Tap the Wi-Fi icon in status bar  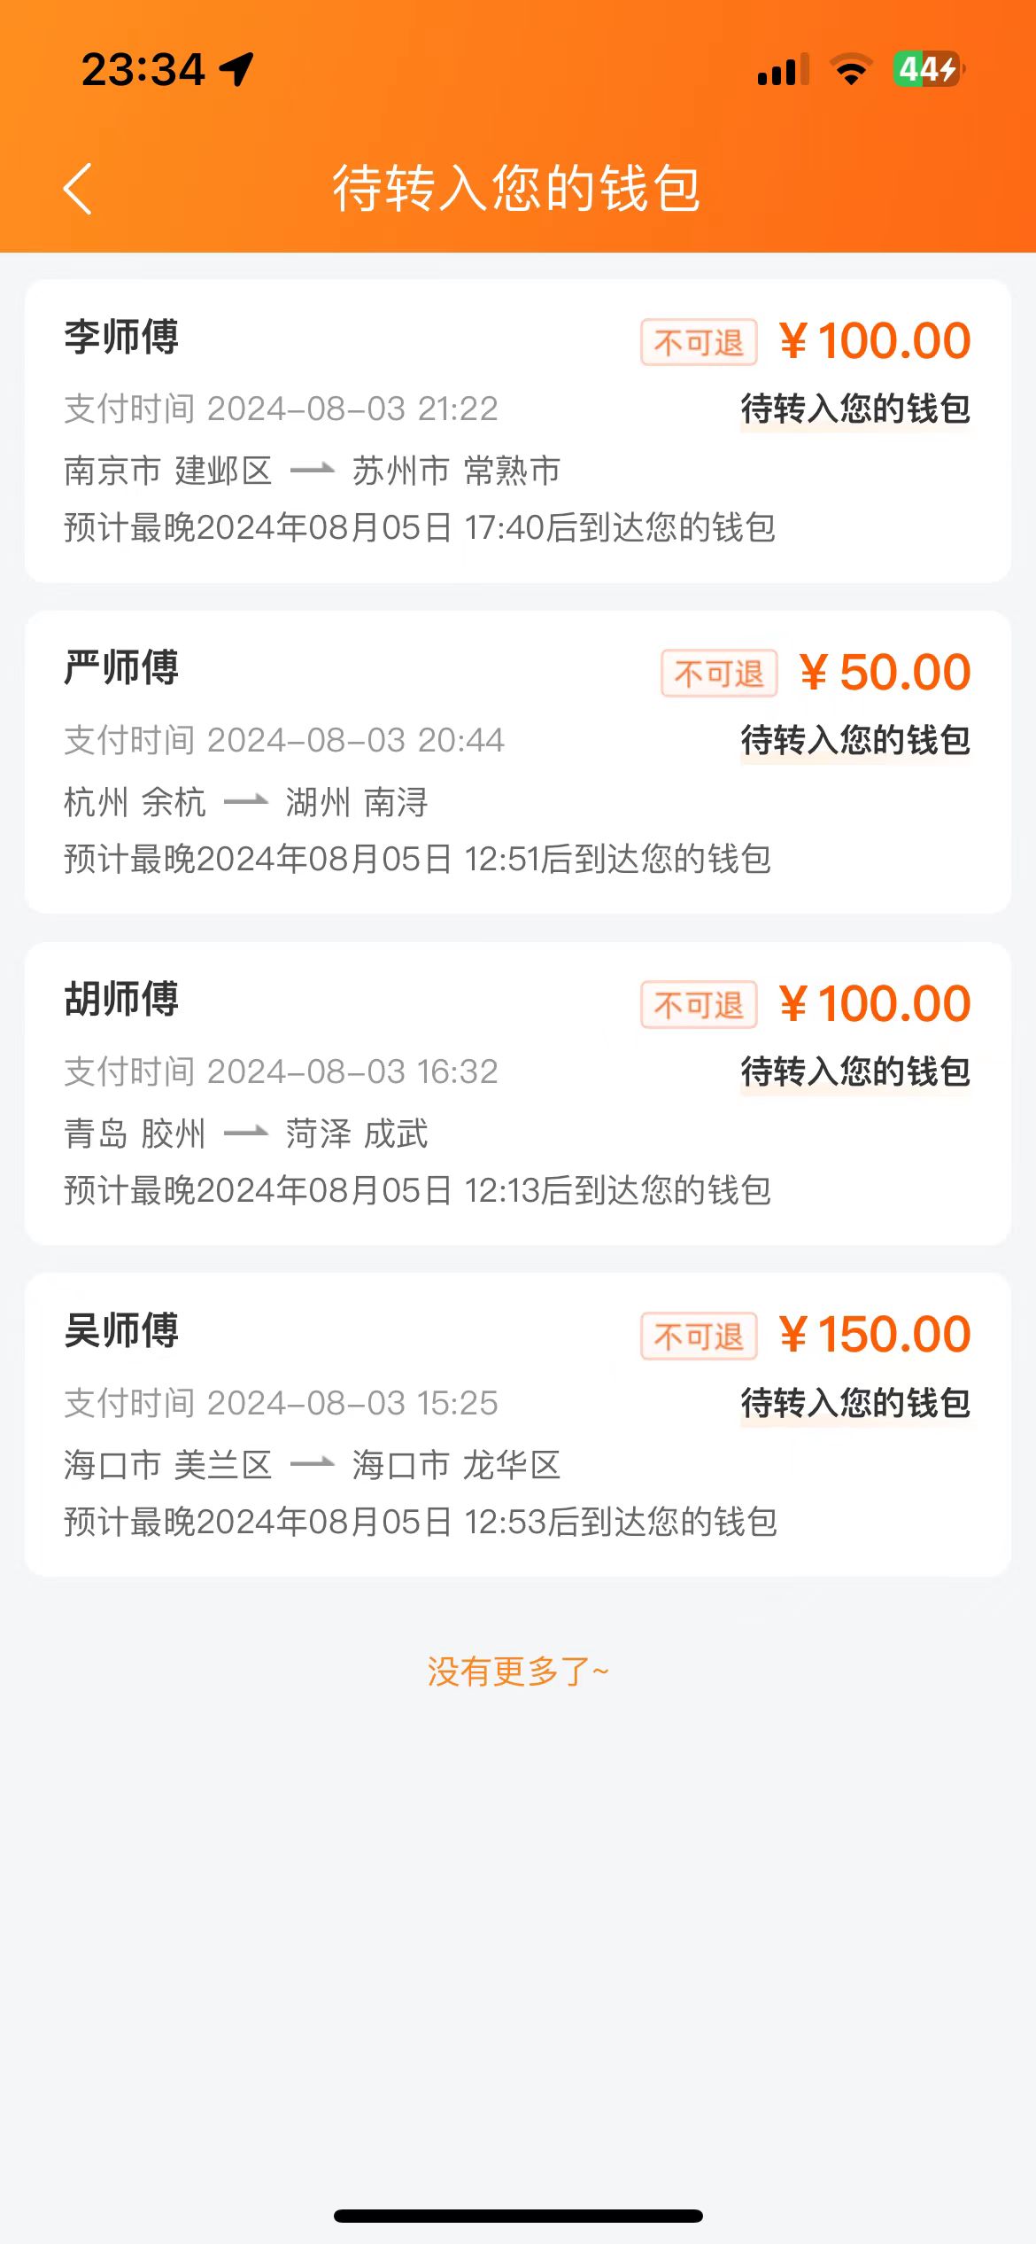click(x=851, y=69)
